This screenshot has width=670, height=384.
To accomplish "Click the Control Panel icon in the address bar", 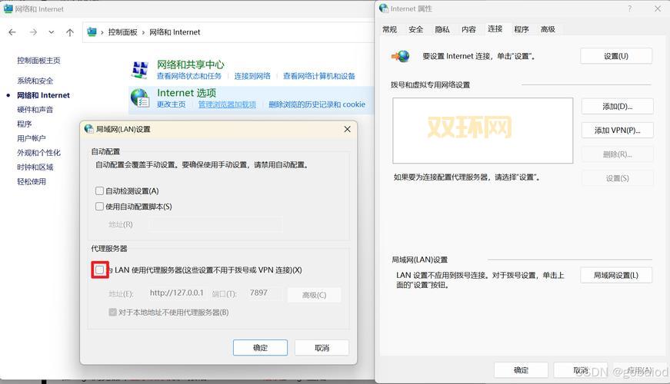I will [92, 32].
